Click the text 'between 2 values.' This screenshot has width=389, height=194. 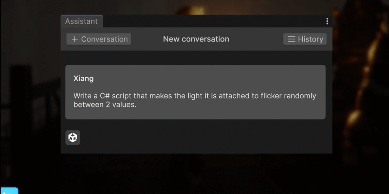point(105,105)
